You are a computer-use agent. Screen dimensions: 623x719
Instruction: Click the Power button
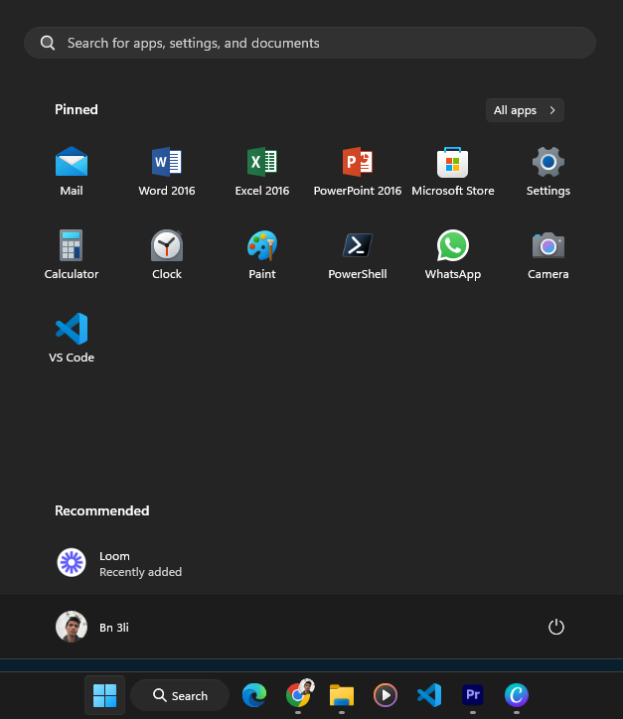click(556, 627)
